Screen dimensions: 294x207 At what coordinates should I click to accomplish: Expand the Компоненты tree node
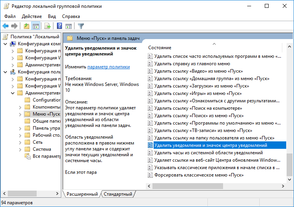20,107
